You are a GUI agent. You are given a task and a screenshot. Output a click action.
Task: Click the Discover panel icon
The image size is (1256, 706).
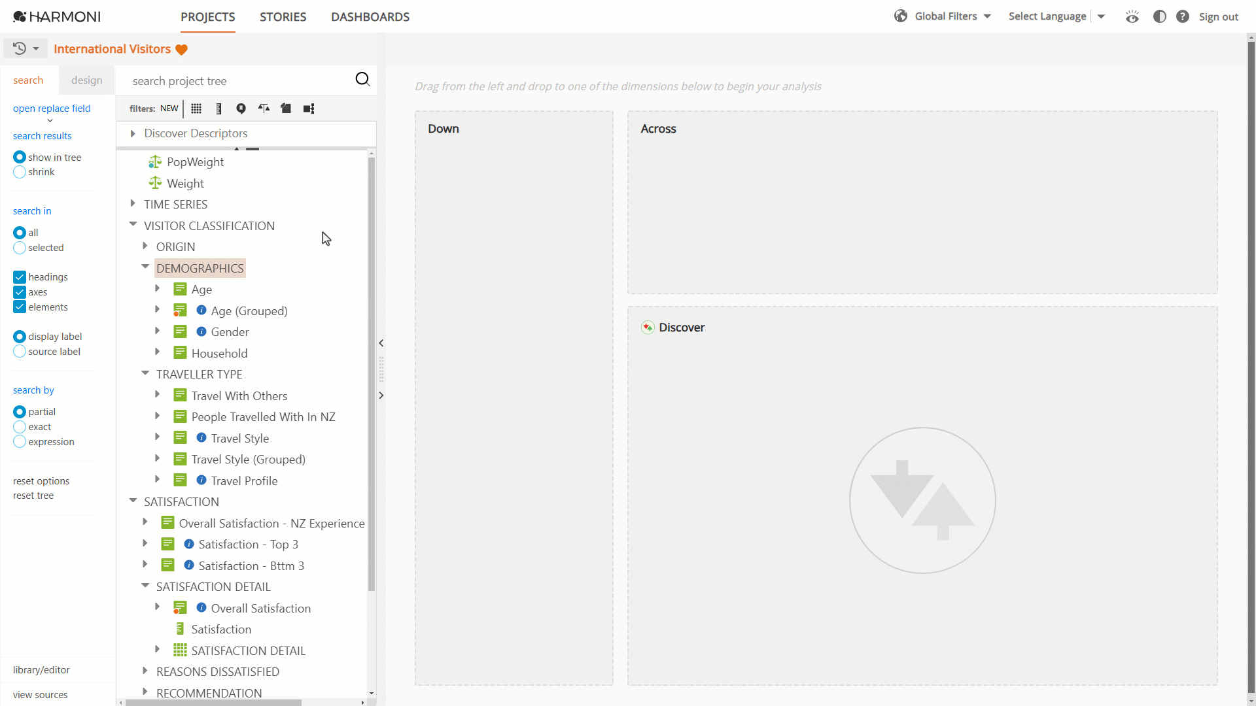tap(648, 328)
